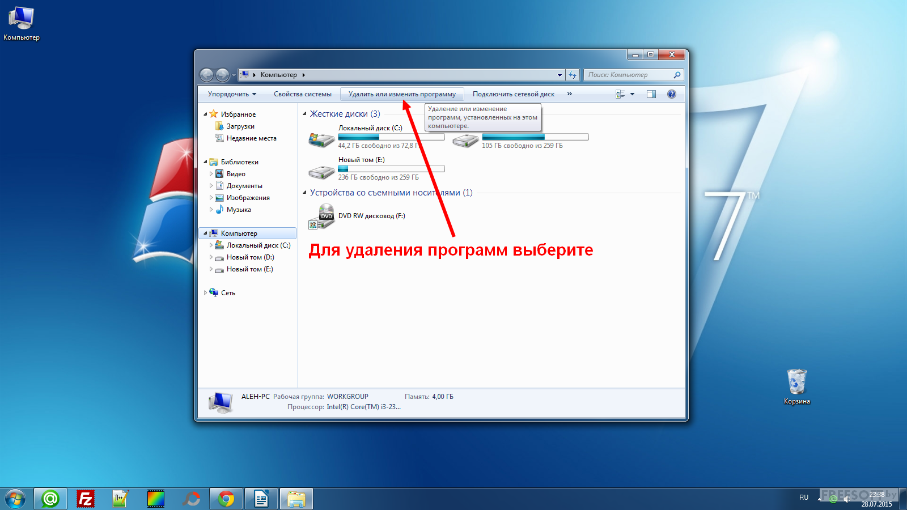Image resolution: width=907 pixels, height=510 pixels.
Task: Open the view options dropdown arrow
Action: pyautogui.click(x=632, y=94)
